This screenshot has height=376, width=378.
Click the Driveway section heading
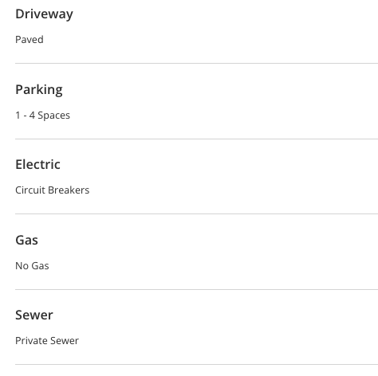click(x=44, y=14)
